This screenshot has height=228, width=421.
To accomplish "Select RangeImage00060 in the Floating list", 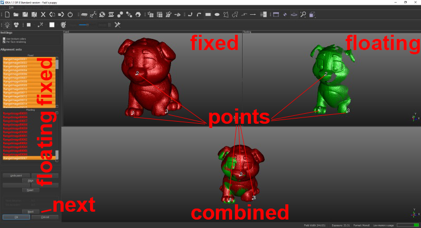I will pyautogui.click(x=29, y=132).
